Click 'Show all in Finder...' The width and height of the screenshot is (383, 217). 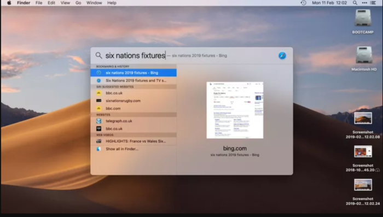click(x=134, y=149)
